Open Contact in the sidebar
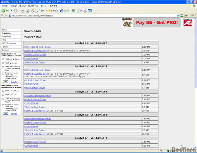Image resolution: width=197 pixels, height=153 pixels. click(11, 50)
